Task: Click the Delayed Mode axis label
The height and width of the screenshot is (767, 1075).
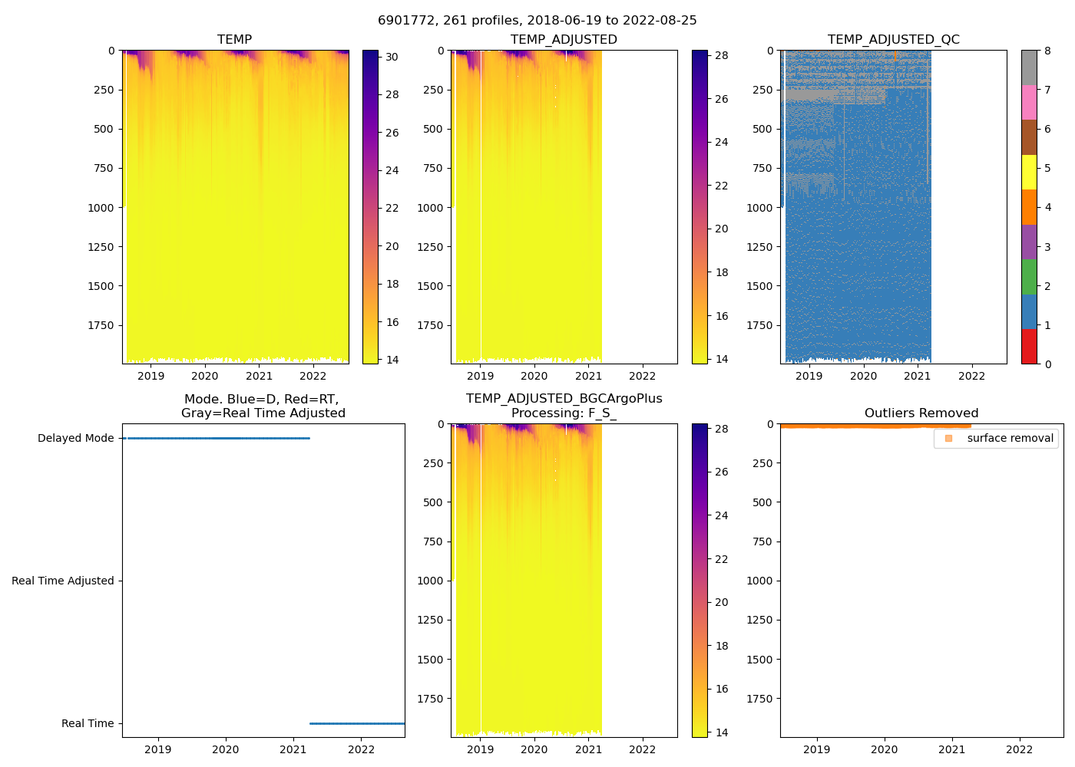Action: (x=75, y=438)
